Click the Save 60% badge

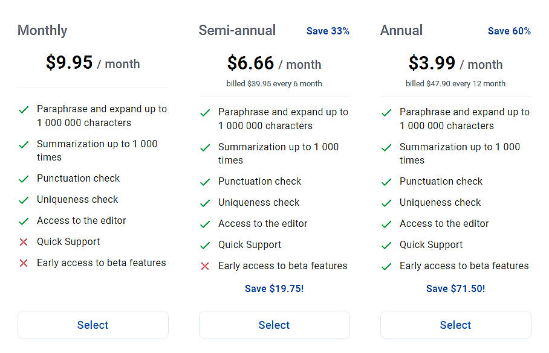tap(509, 31)
